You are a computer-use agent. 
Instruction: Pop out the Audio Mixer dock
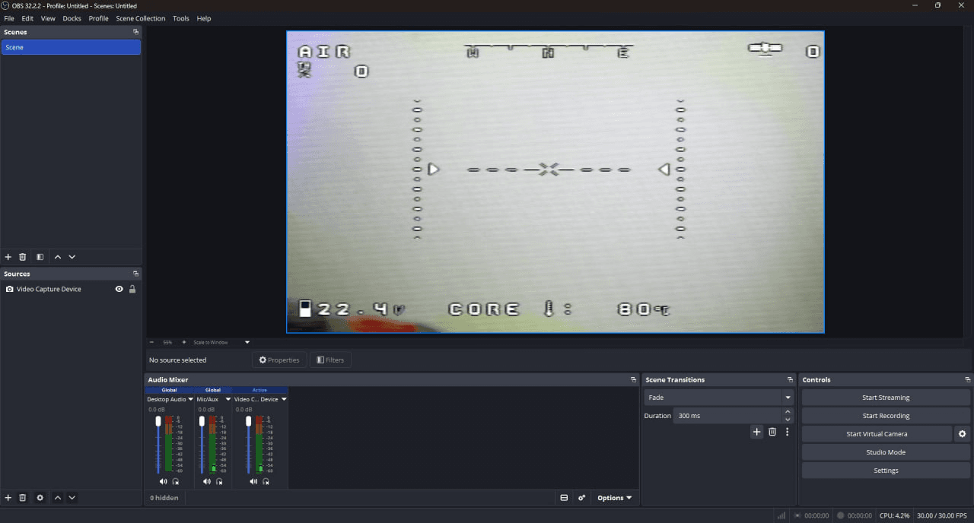[633, 379]
